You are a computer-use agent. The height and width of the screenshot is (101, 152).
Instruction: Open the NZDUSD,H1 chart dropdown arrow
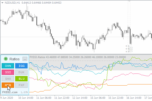click(x=3, y=3)
